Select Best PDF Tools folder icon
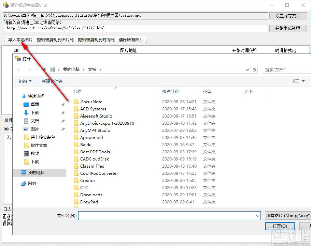 tap(76, 152)
